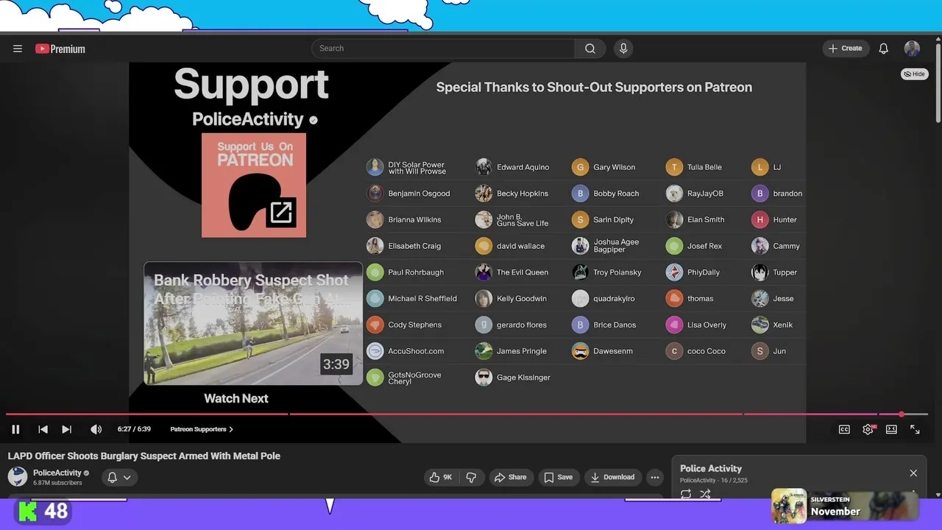
Task: Skip to the next video
Action: [x=66, y=429]
